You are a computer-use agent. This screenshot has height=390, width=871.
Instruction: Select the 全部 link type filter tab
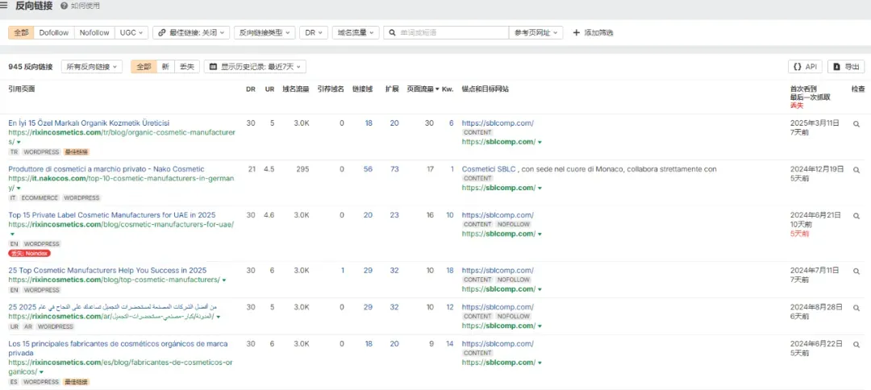[21, 33]
